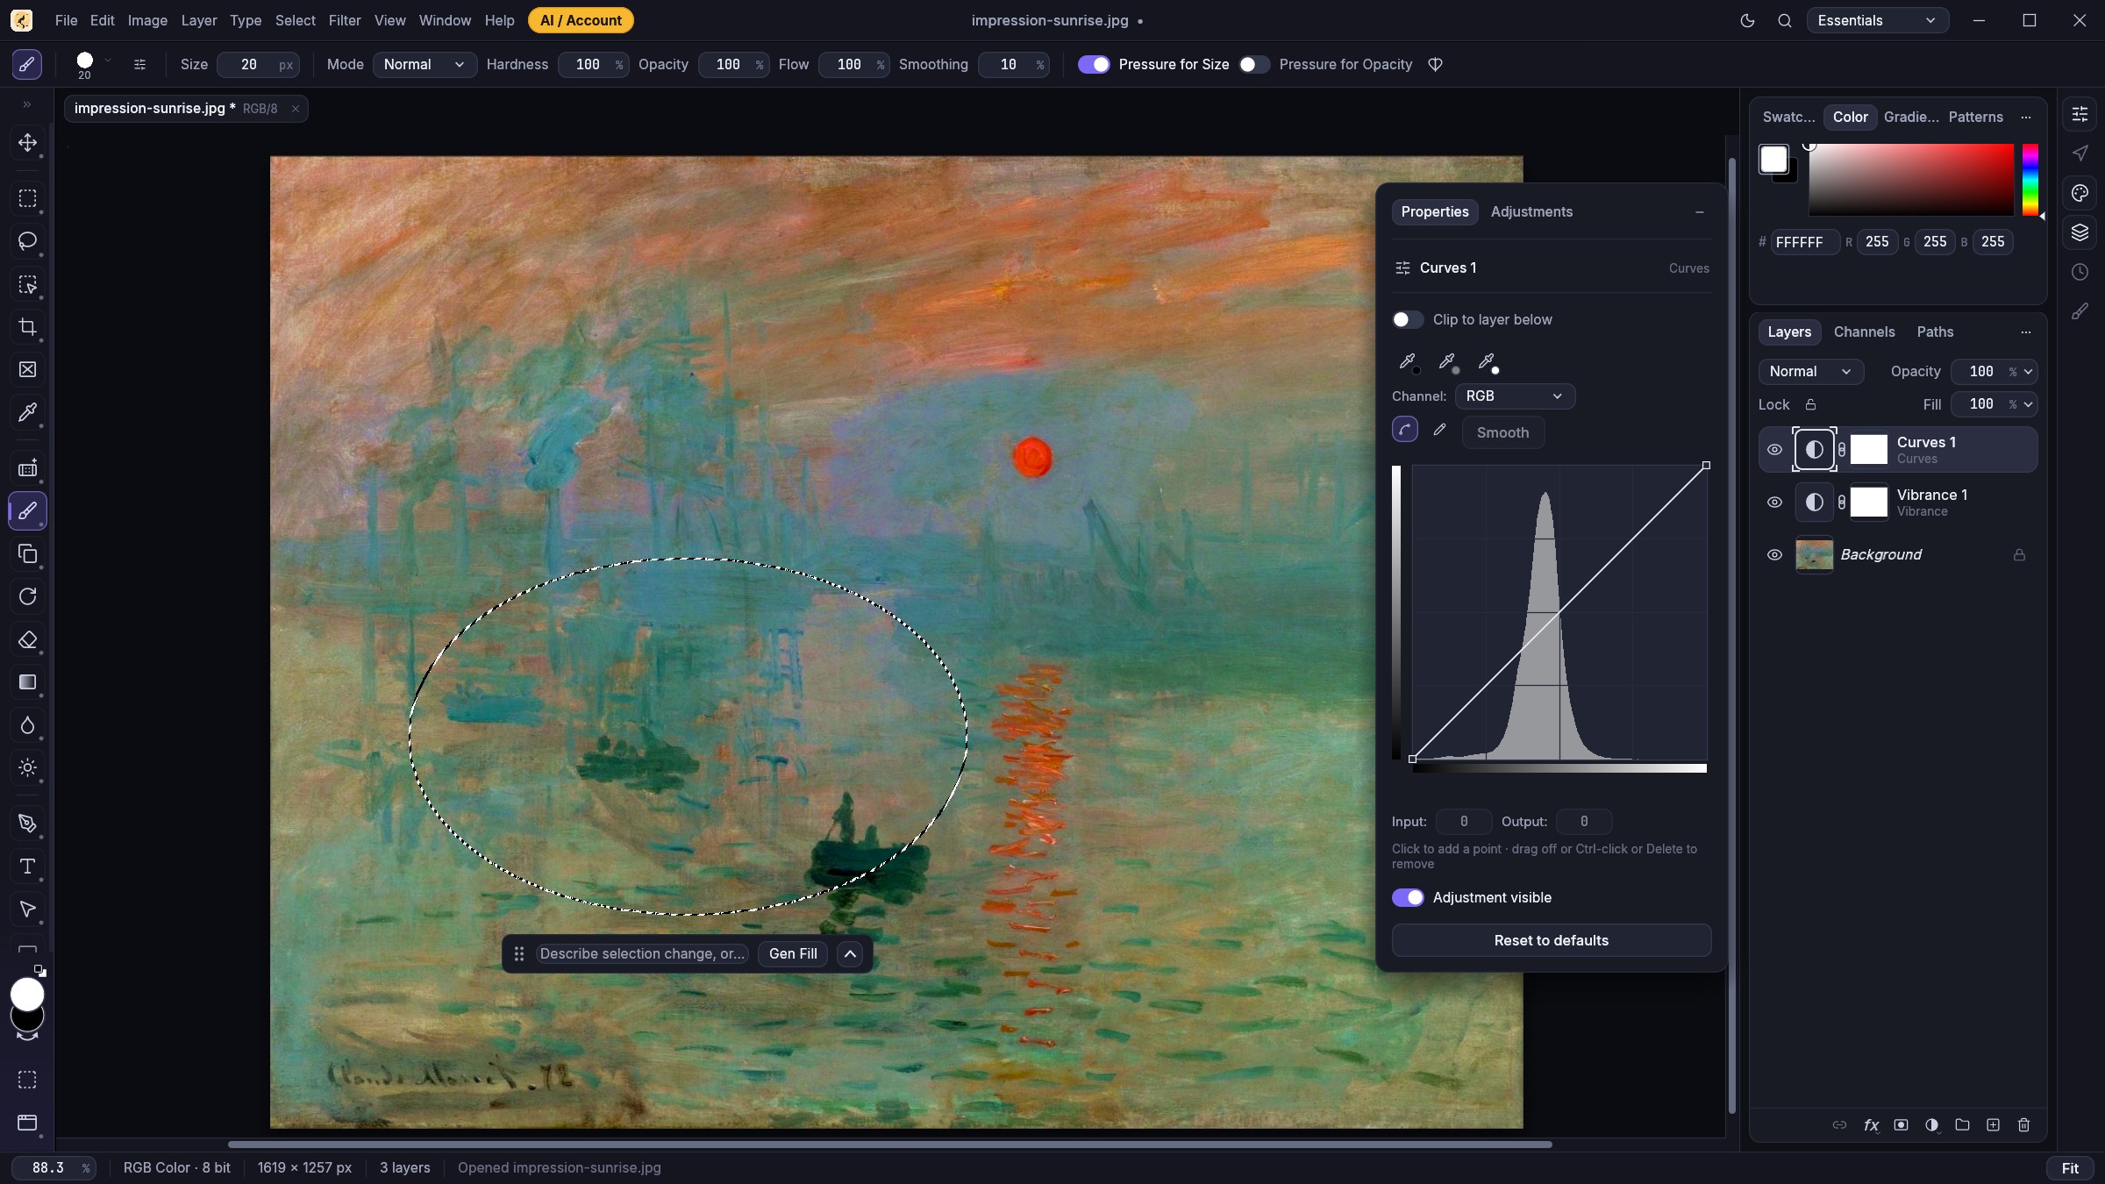Click the AI / Account button
2105x1184 pixels.
tap(581, 20)
